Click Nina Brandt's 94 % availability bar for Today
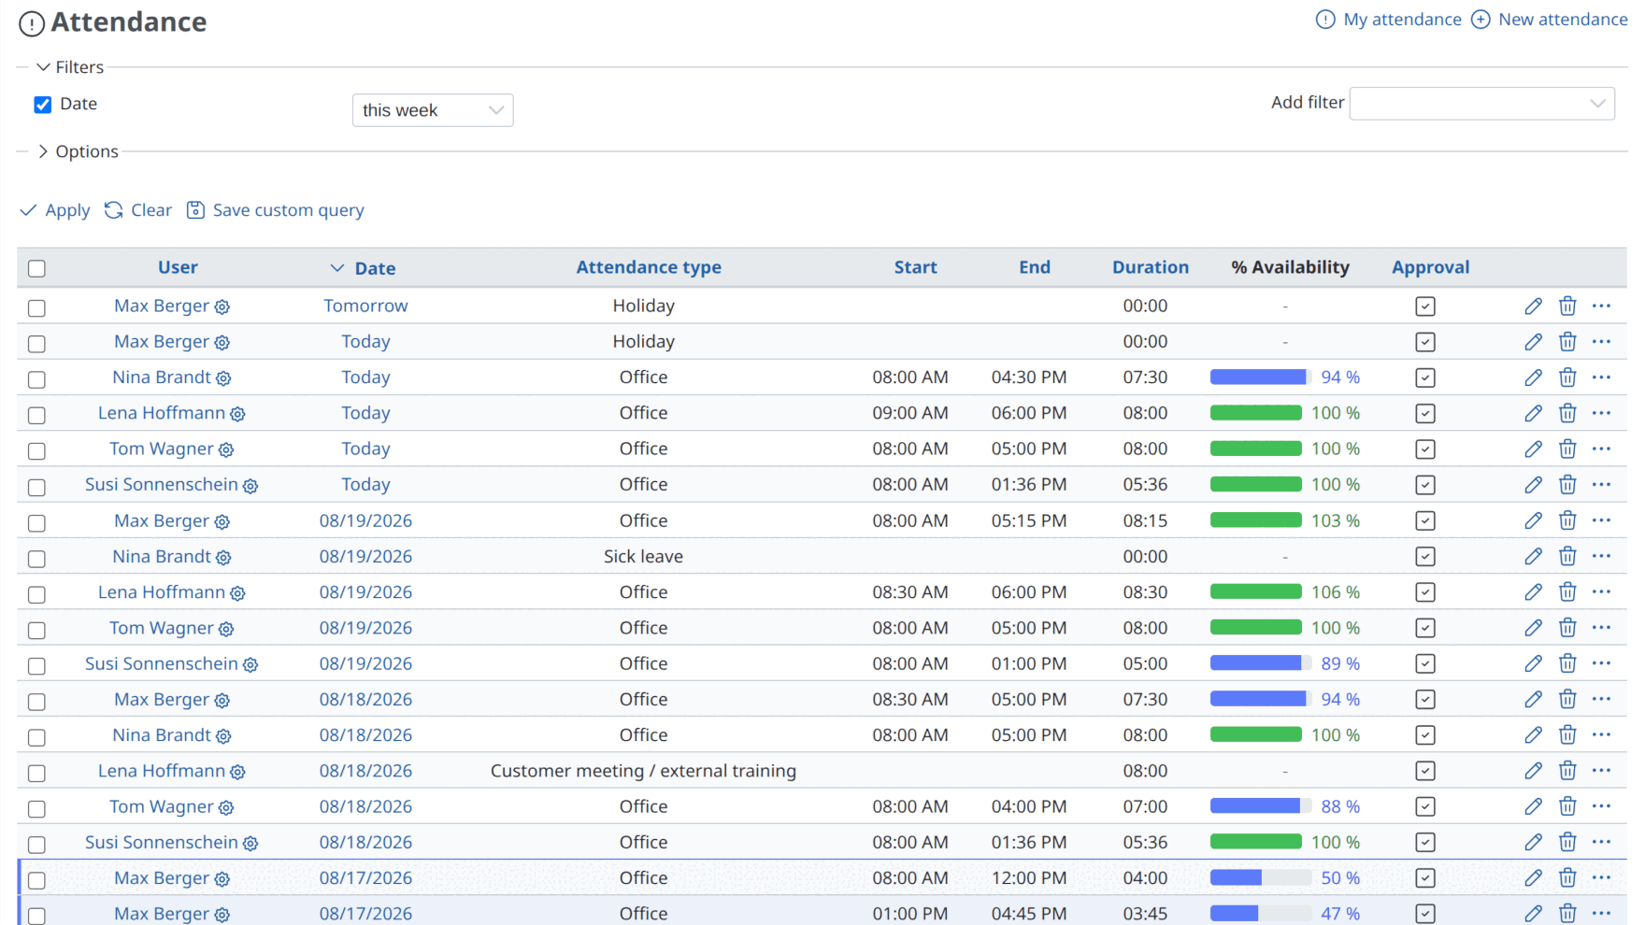 1260,377
